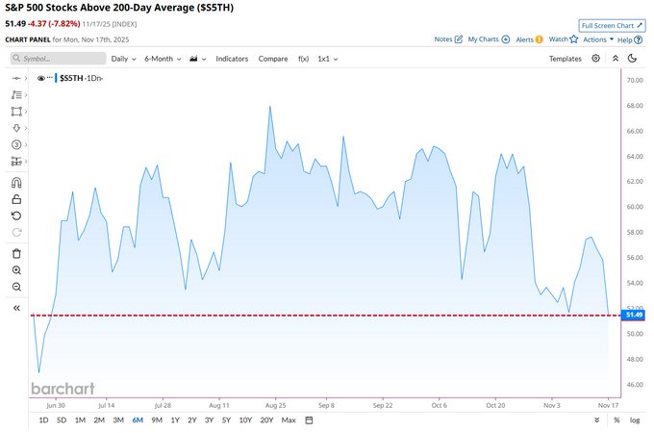Open the Actions dropdown
The height and width of the screenshot is (433, 654).
(x=598, y=39)
